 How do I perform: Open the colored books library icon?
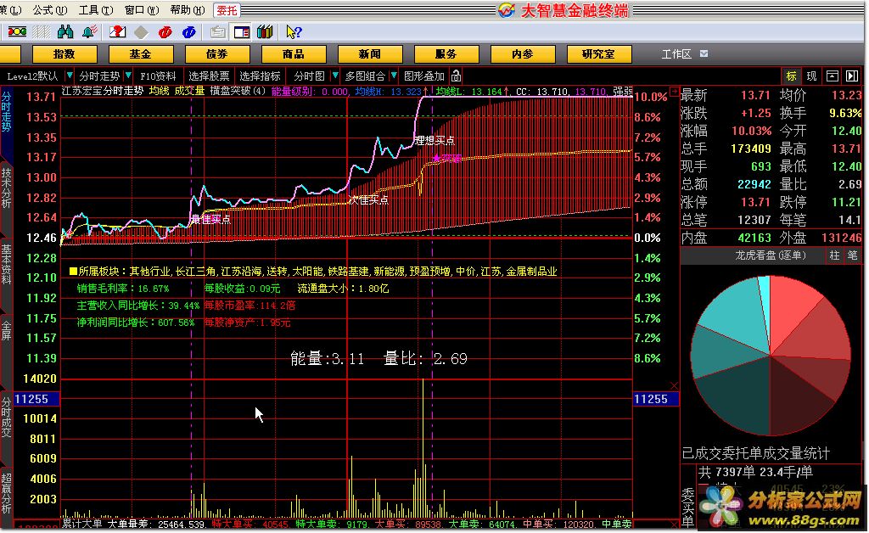click(265, 32)
